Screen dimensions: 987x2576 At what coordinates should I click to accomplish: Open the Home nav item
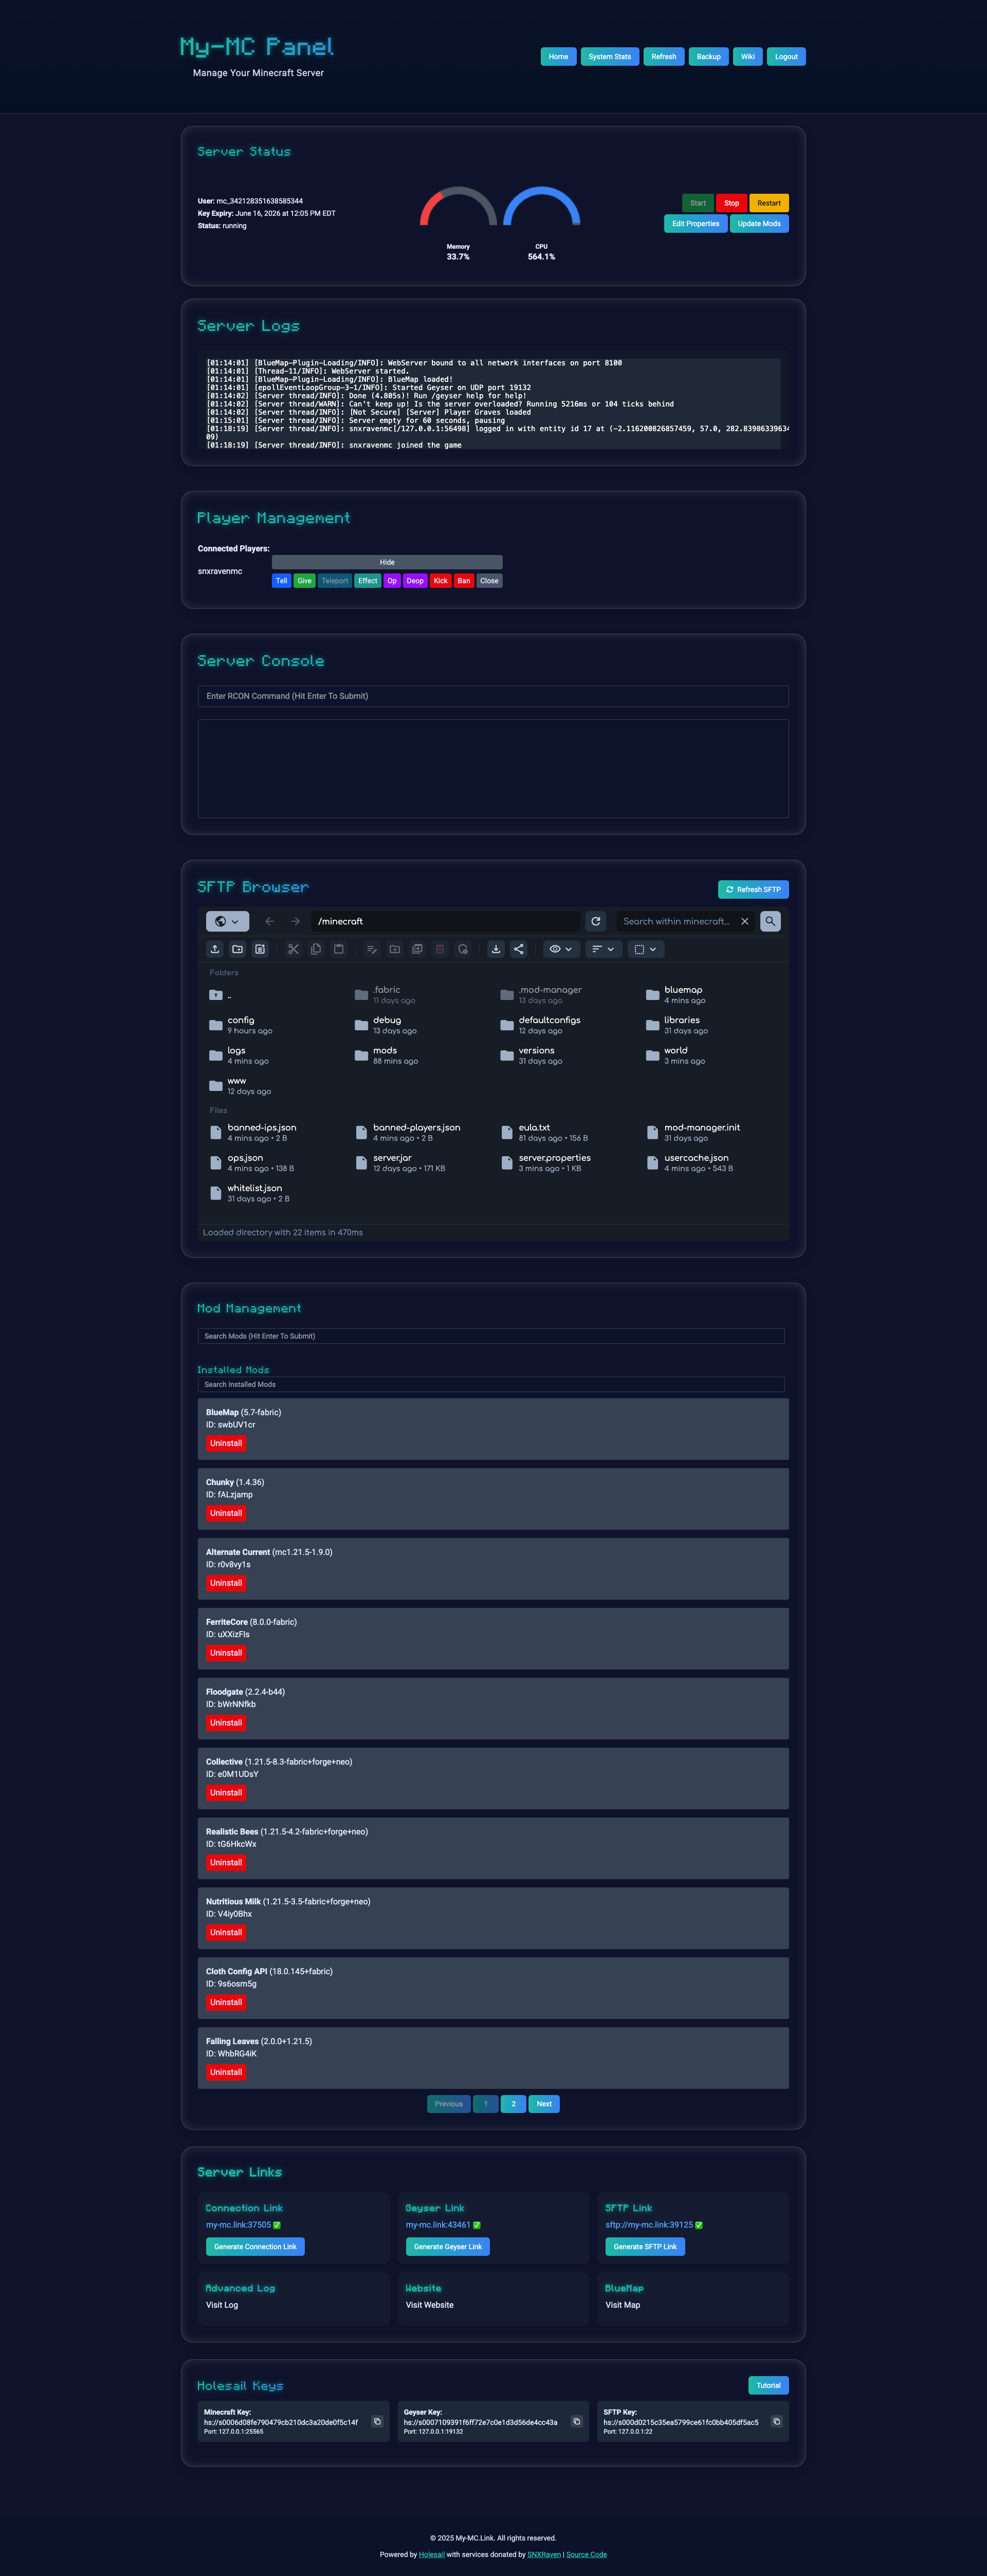(558, 57)
